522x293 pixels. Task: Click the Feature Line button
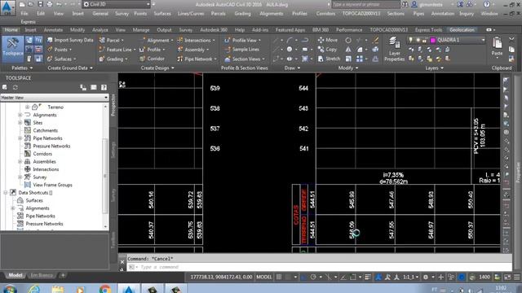click(x=117, y=50)
